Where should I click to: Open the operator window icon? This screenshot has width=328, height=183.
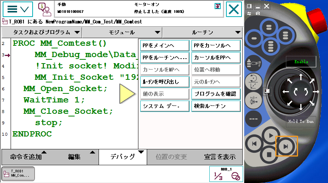[x=44, y=9]
